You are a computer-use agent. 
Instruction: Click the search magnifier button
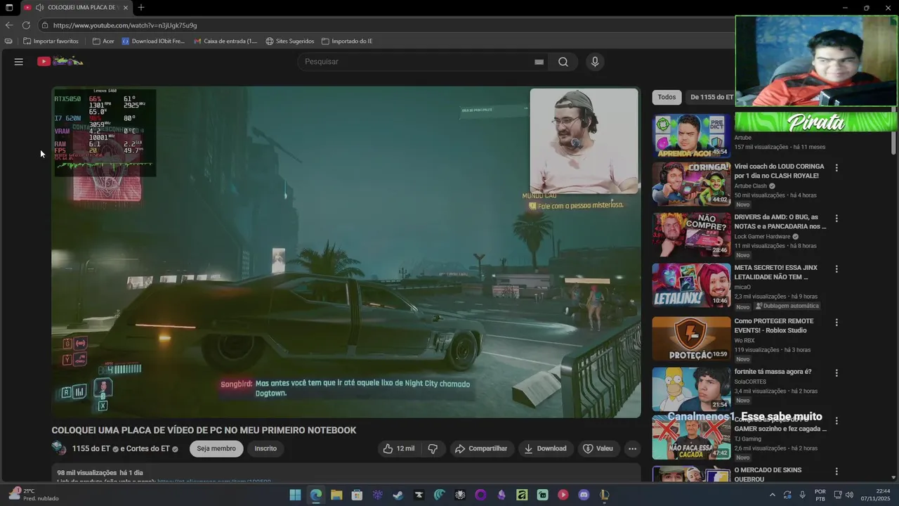563,62
